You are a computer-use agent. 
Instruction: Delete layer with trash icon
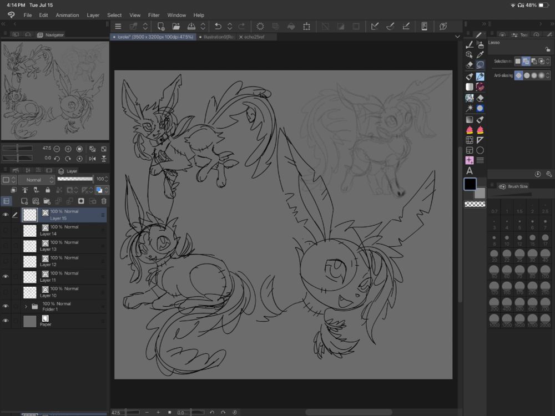(104, 201)
